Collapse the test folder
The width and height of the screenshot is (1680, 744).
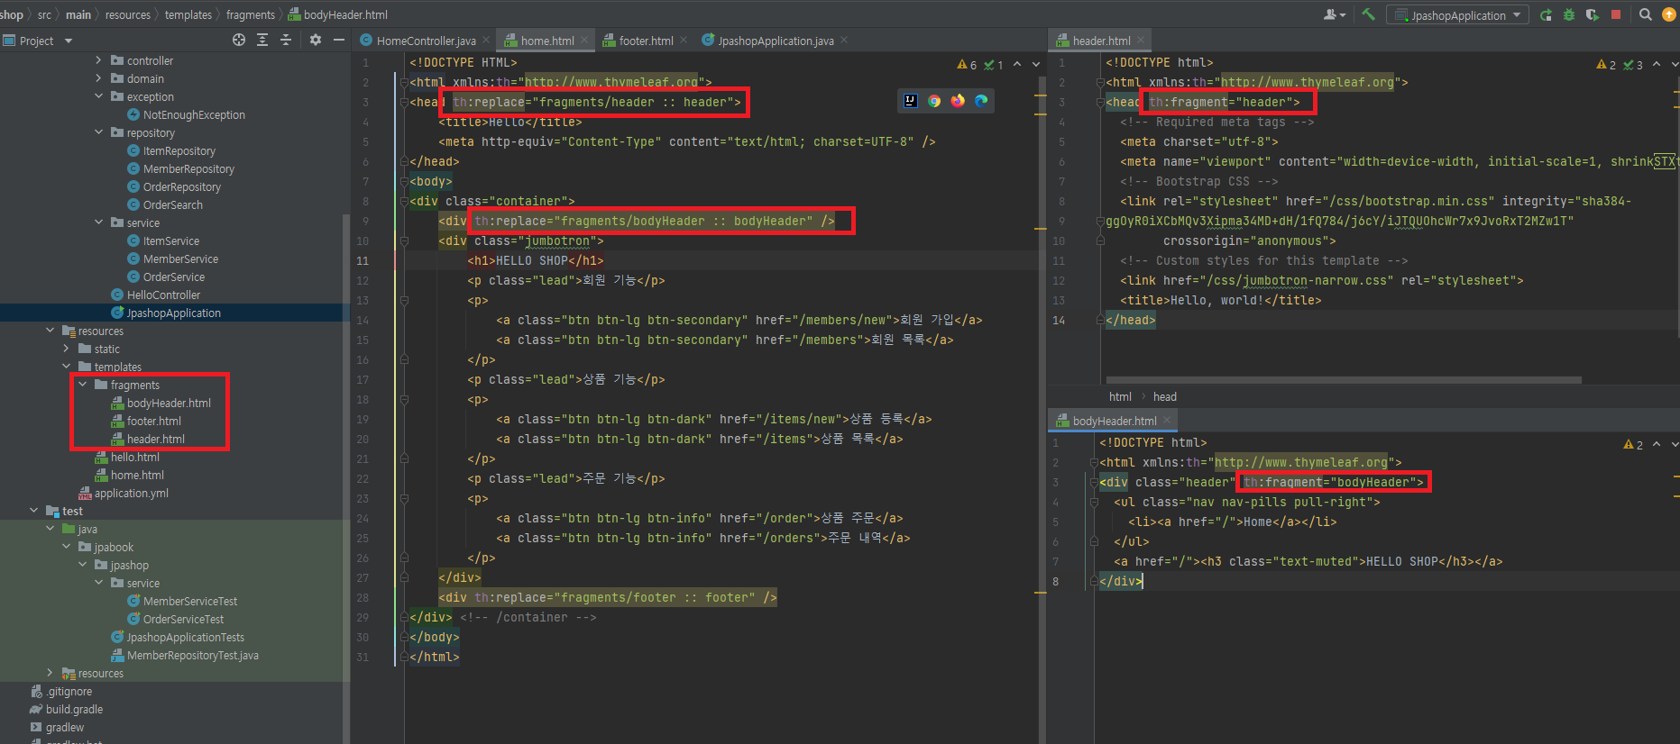(34, 511)
